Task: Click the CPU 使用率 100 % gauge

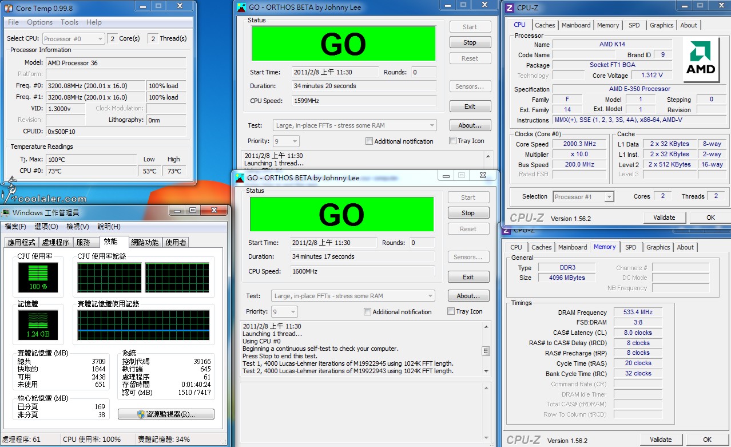Action: click(38, 277)
